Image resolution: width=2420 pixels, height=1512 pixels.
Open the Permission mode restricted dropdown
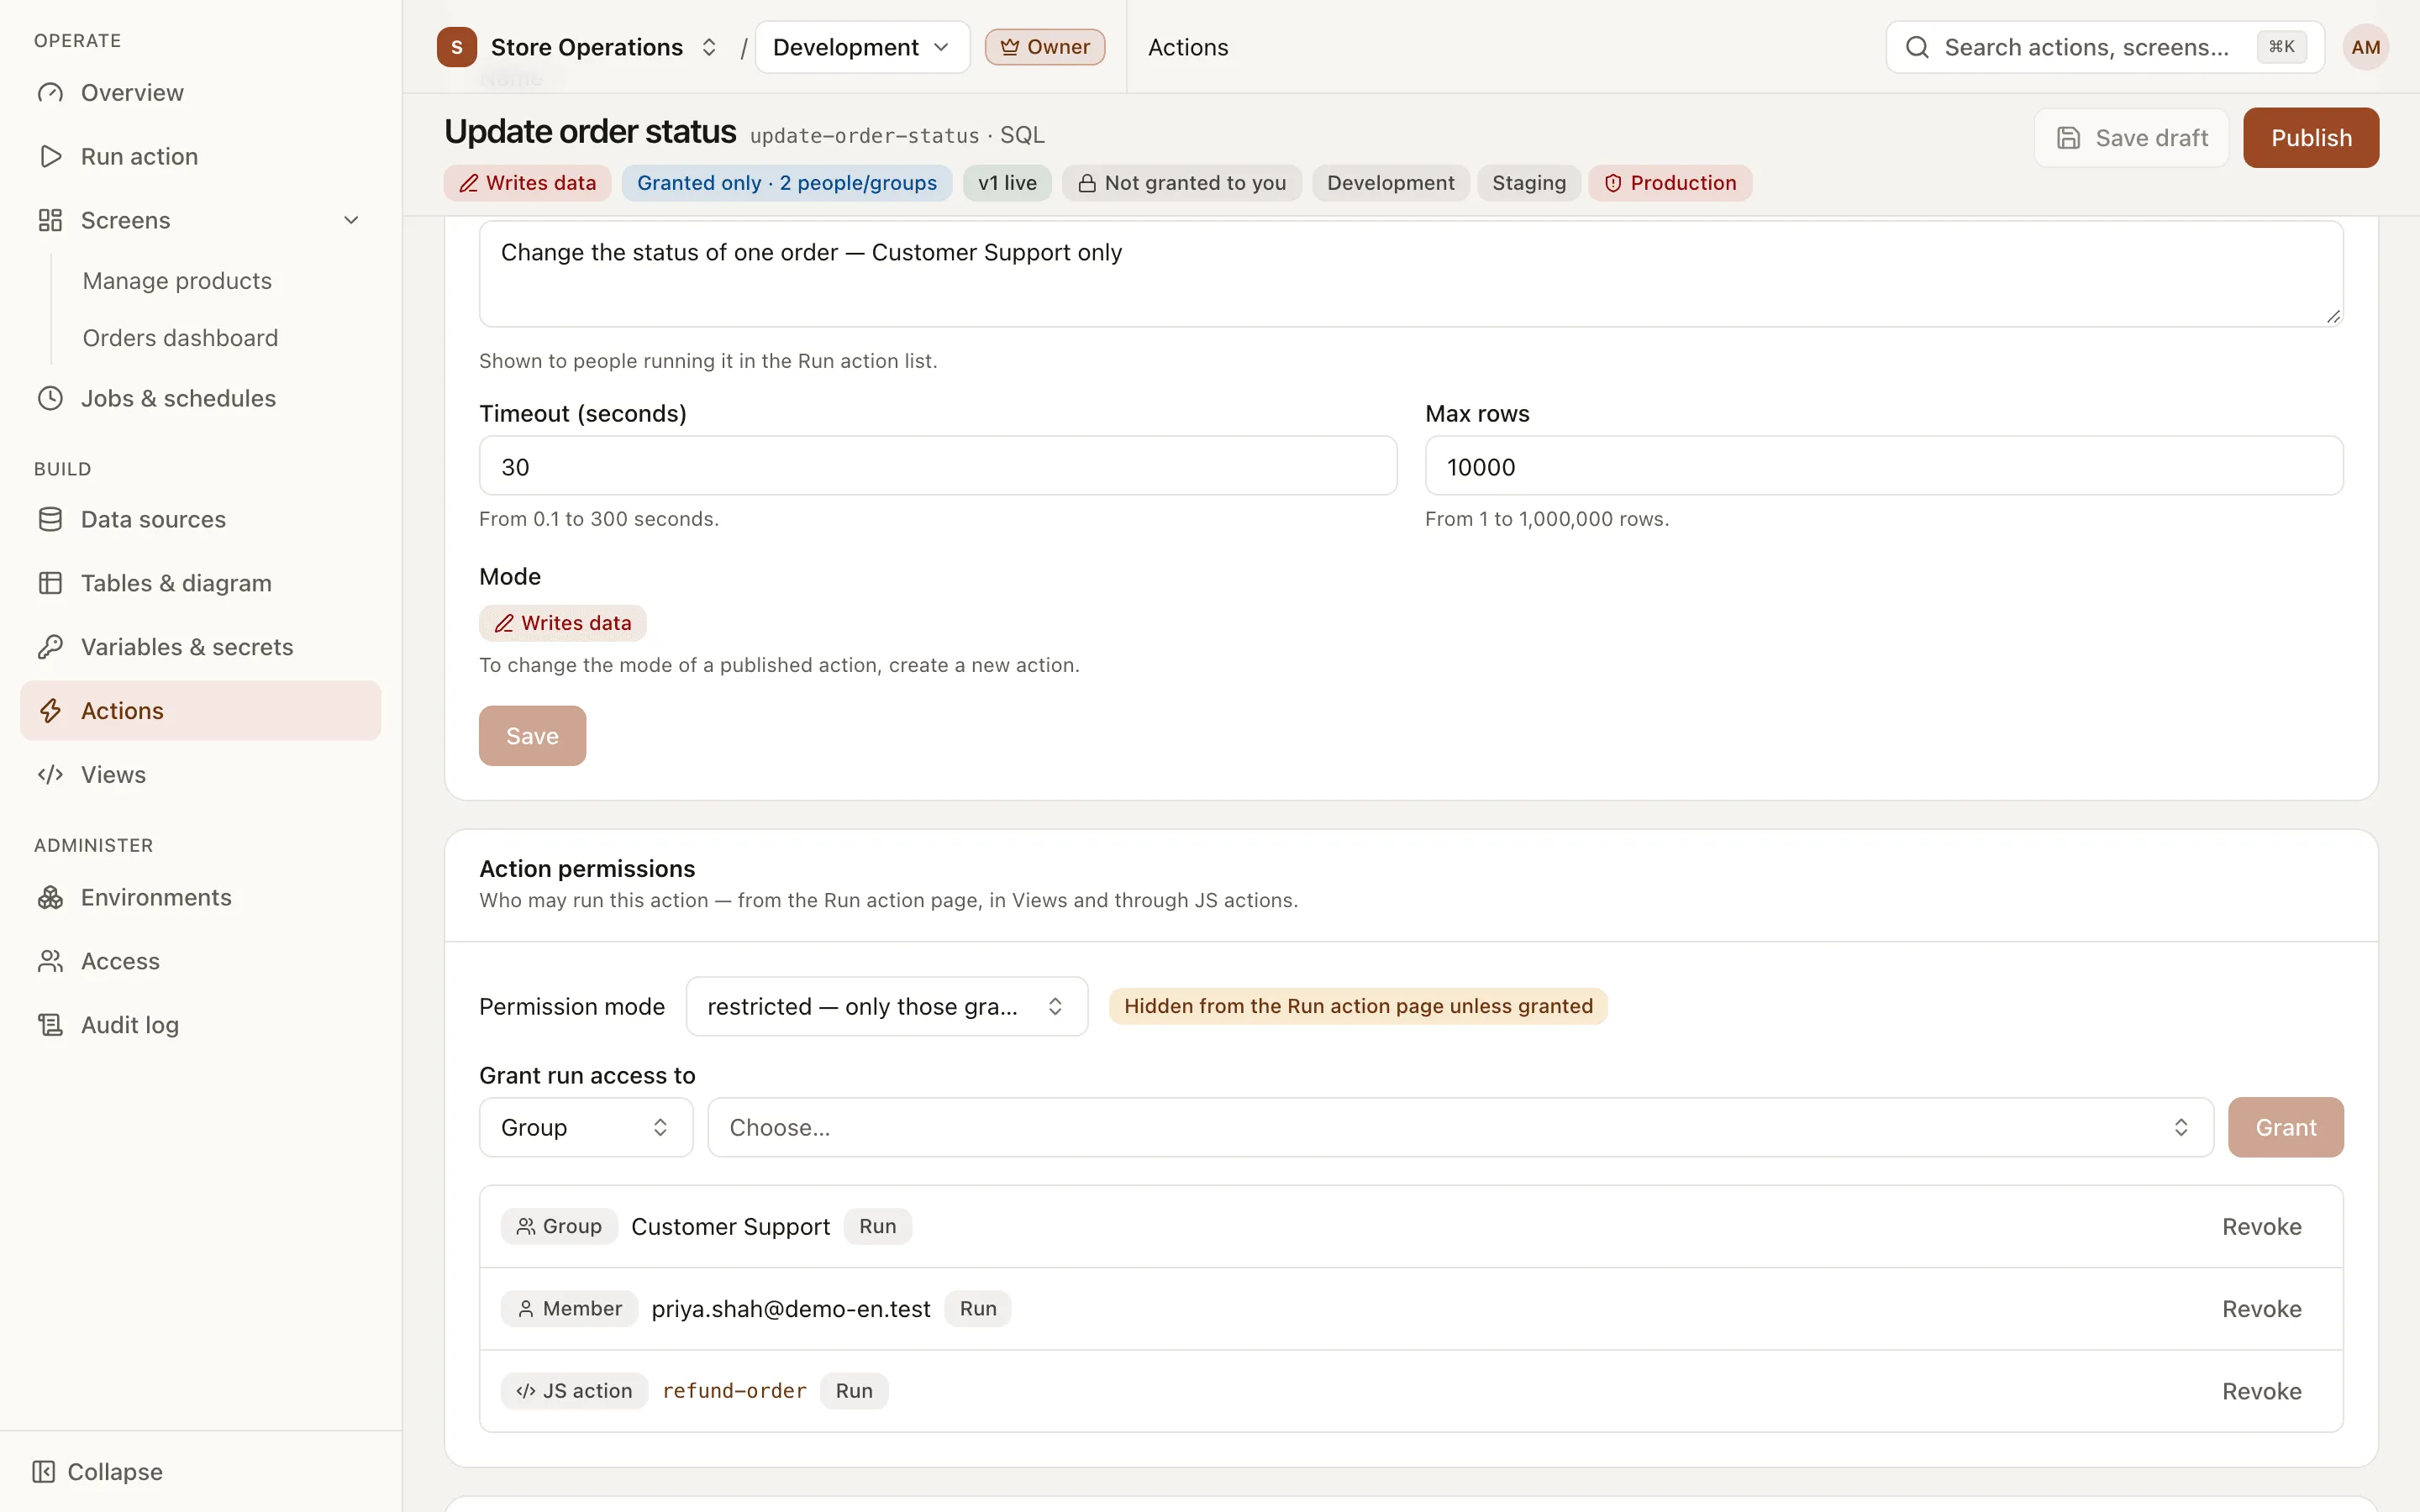point(886,1006)
